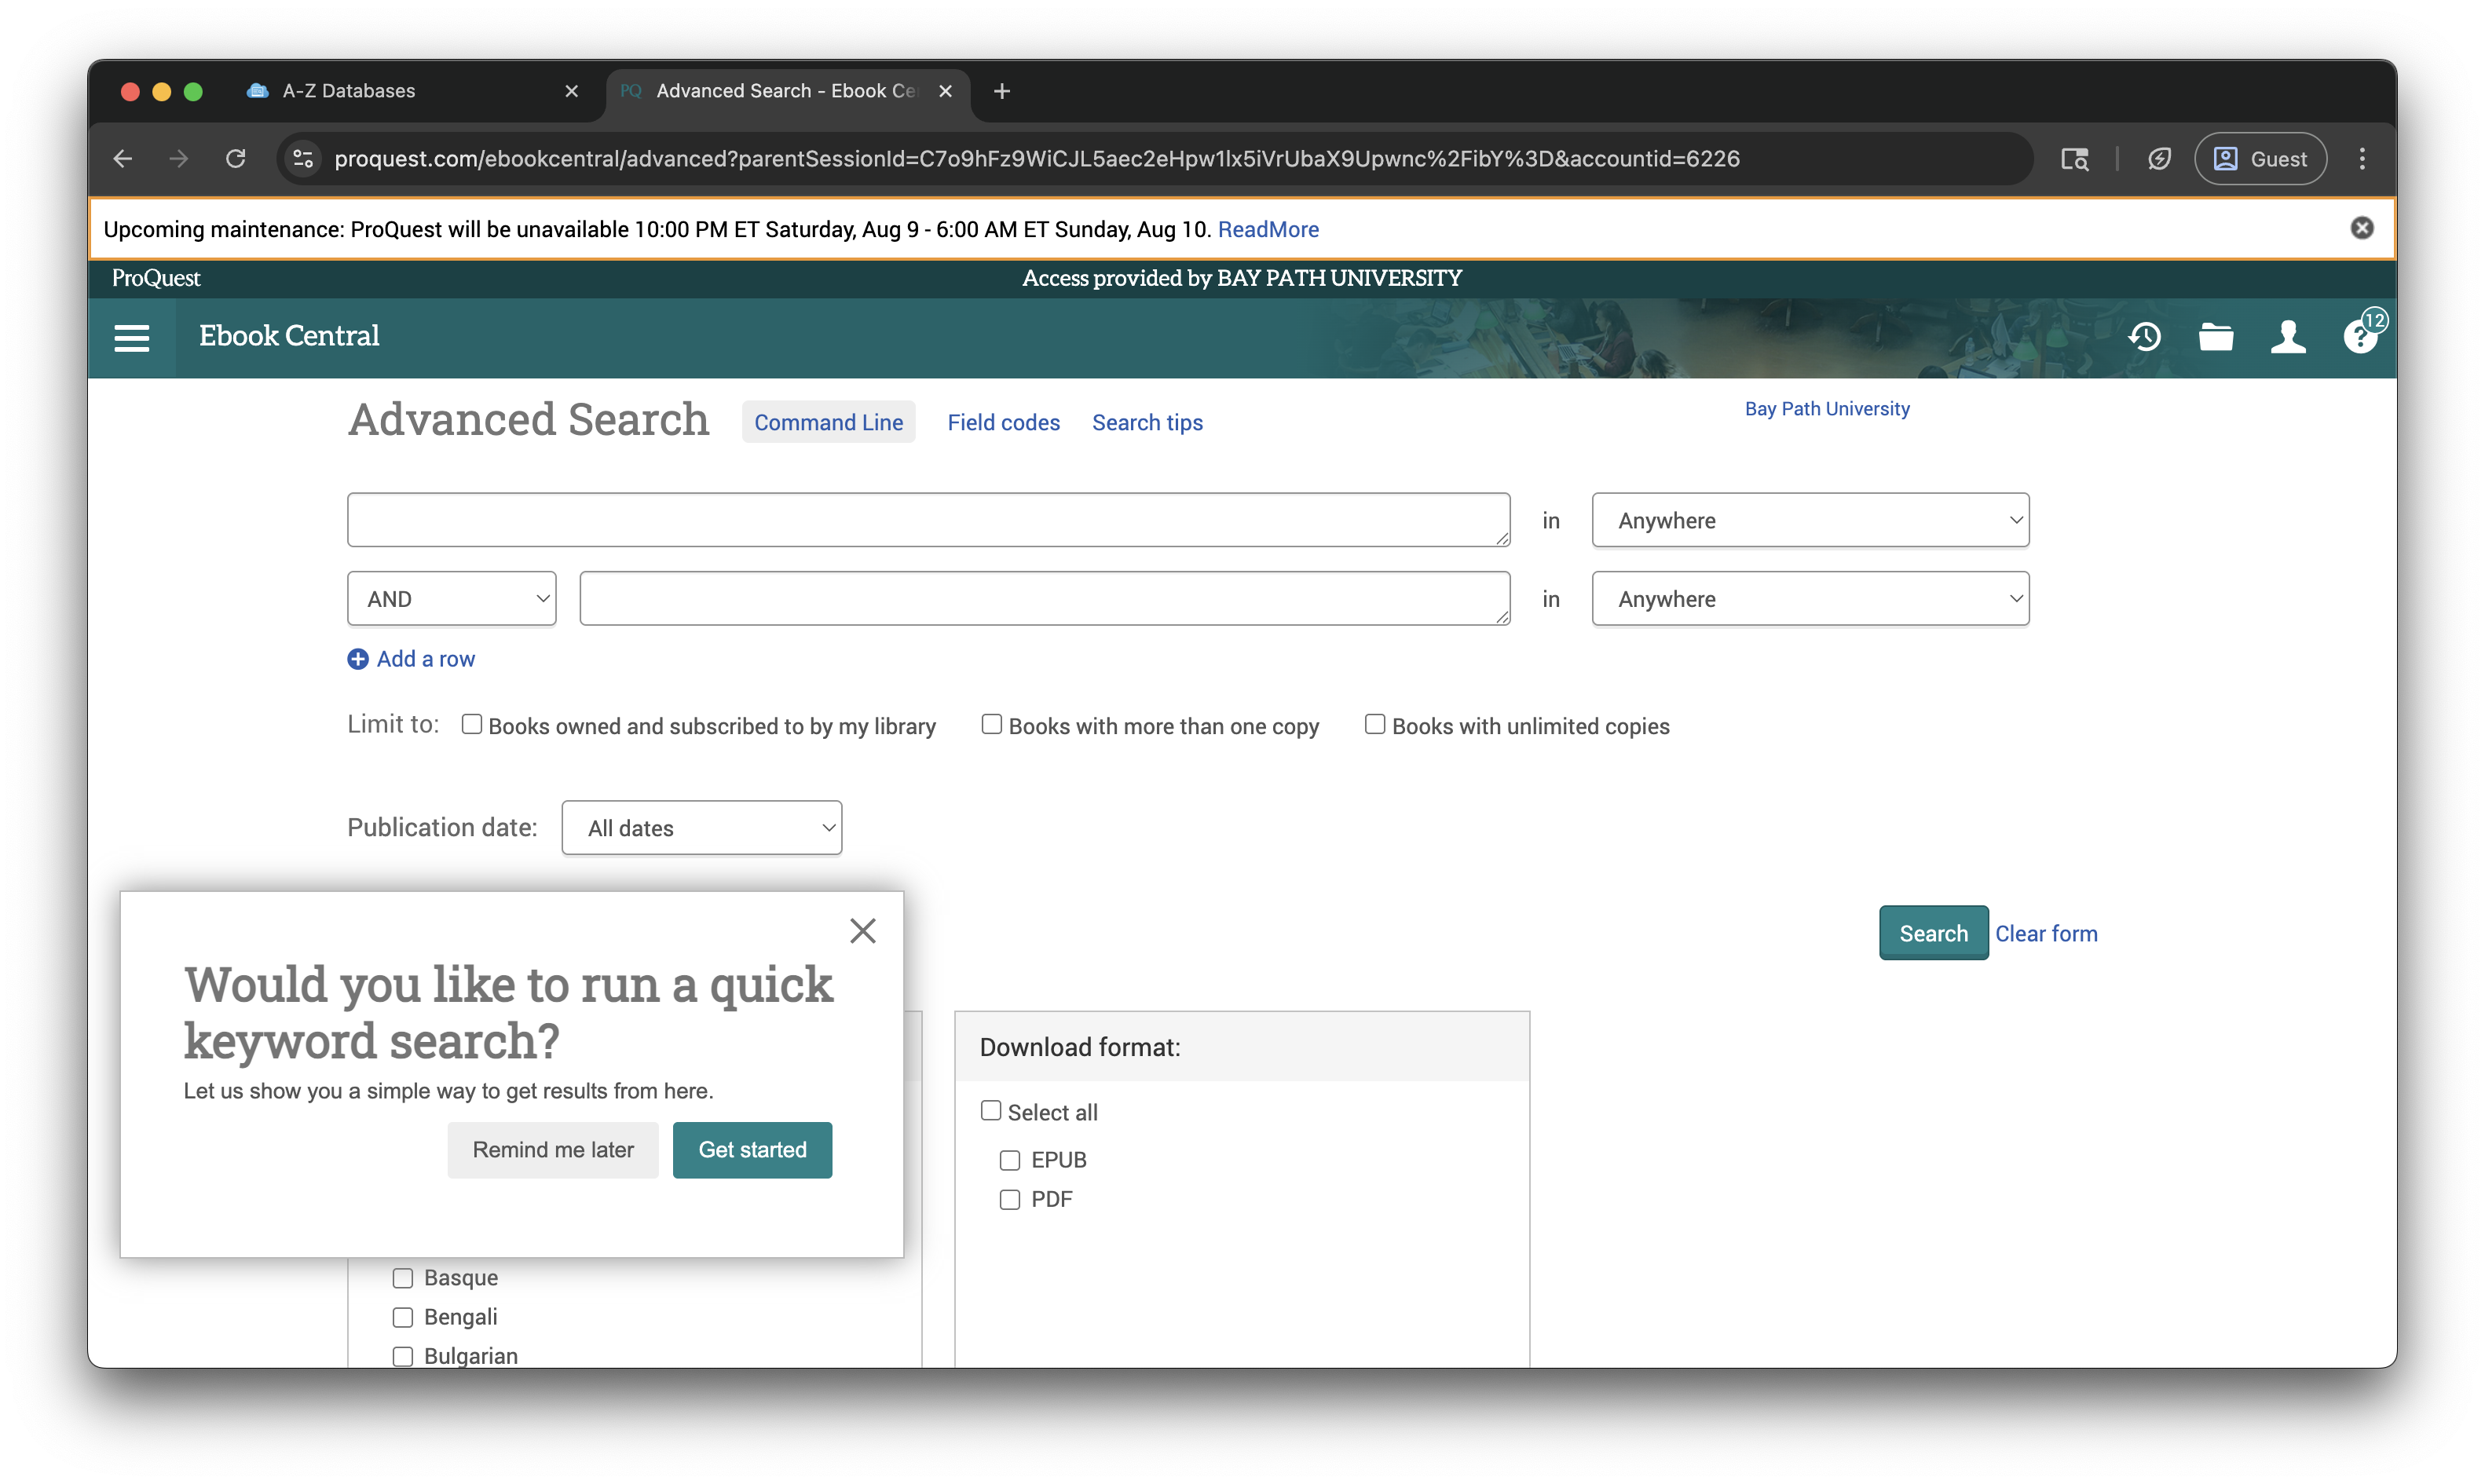The height and width of the screenshot is (1484, 2485).
Task: Close the quick keyword search popup
Action: pos(863,931)
